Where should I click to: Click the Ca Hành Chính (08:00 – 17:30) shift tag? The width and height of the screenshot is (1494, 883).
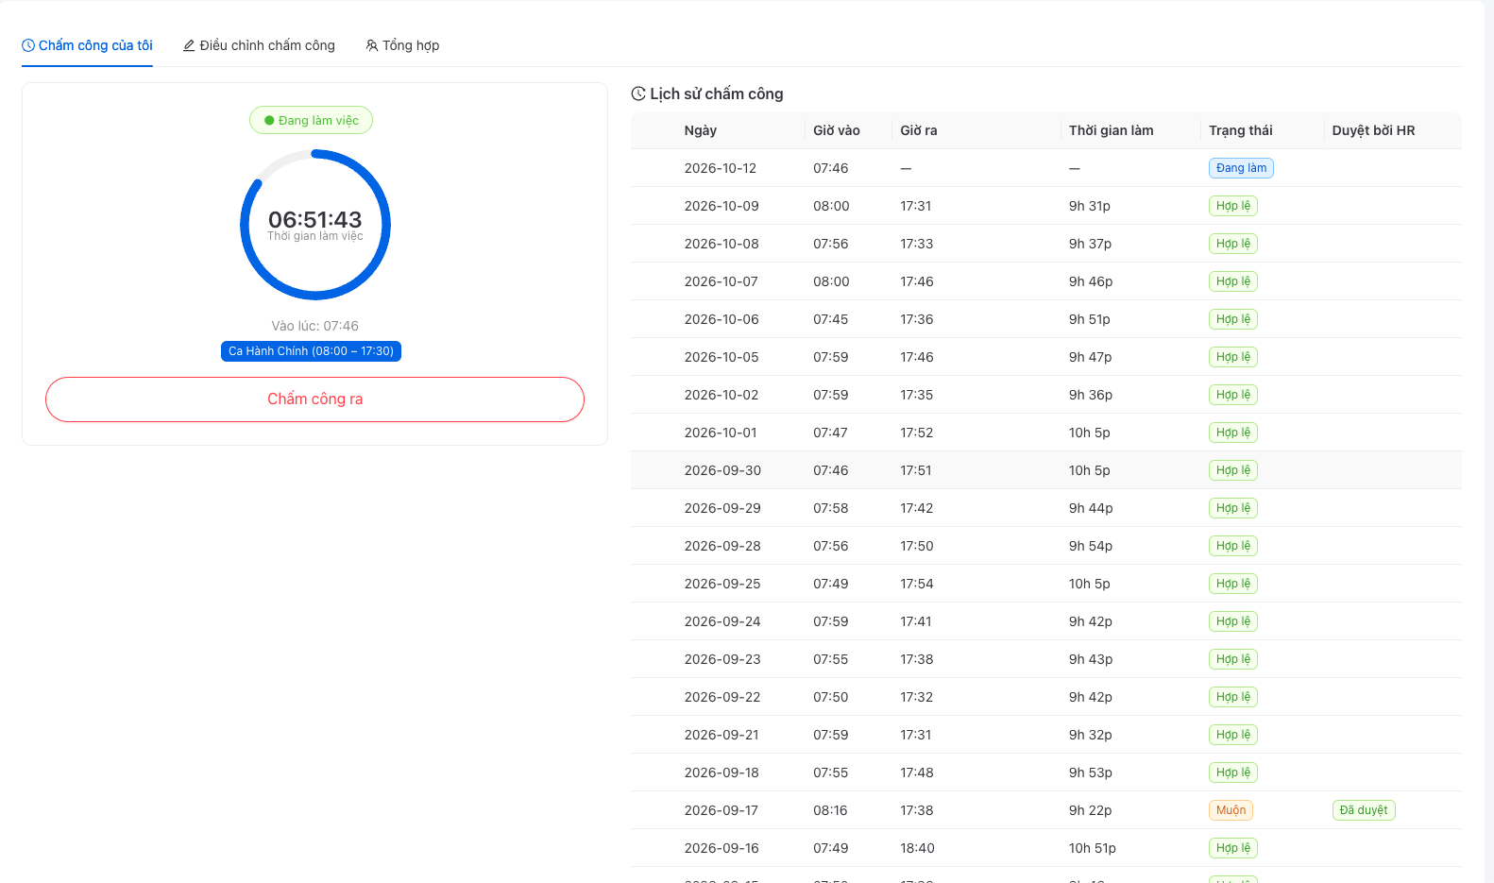pyautogui.click(x=311, y=351)
